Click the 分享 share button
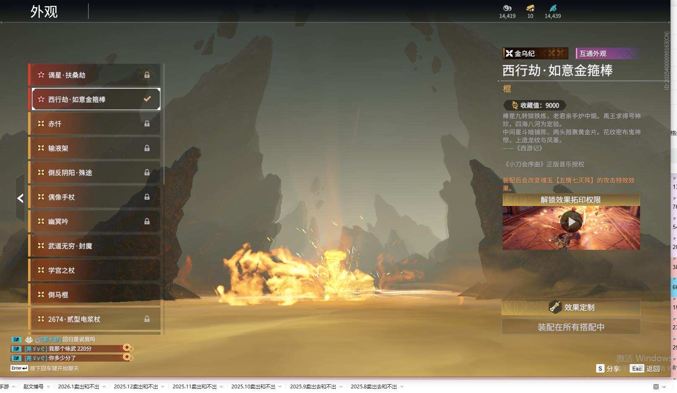 pyautogui.click(x=608, y=368)
